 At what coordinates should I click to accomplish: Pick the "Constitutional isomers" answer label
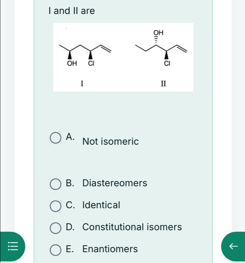click(x=132, y=227)
